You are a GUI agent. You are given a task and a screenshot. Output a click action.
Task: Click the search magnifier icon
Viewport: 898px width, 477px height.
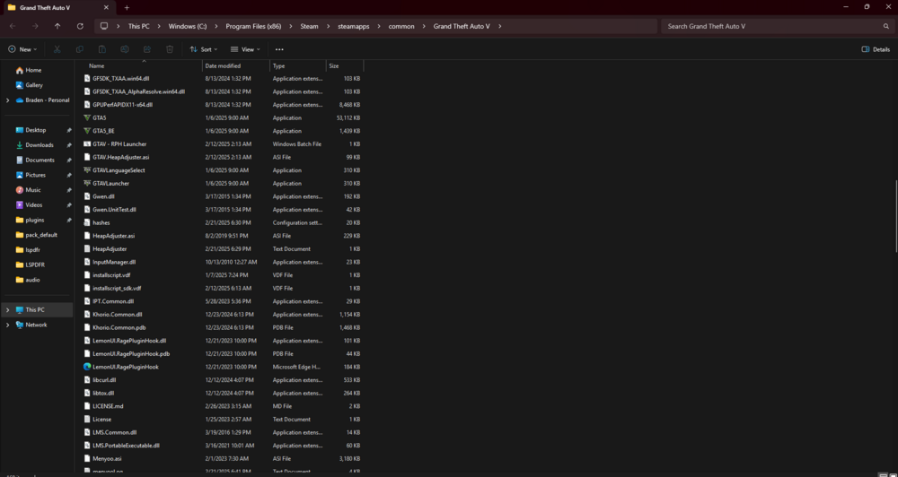pos(886,26)
